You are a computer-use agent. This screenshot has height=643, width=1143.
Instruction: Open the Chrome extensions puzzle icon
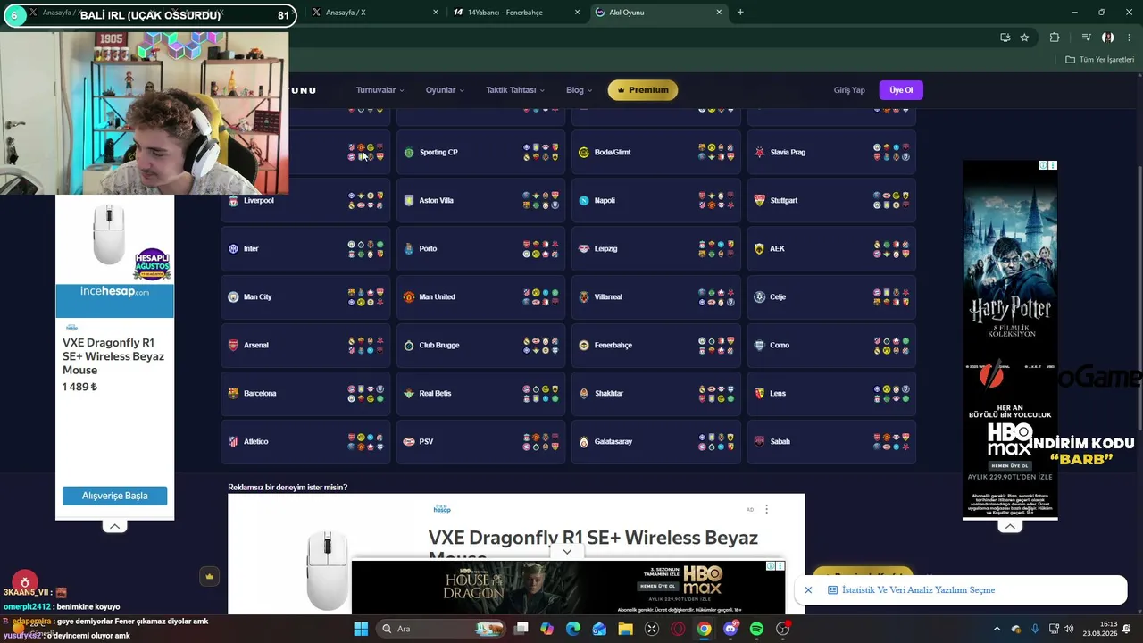point(1055,38)
